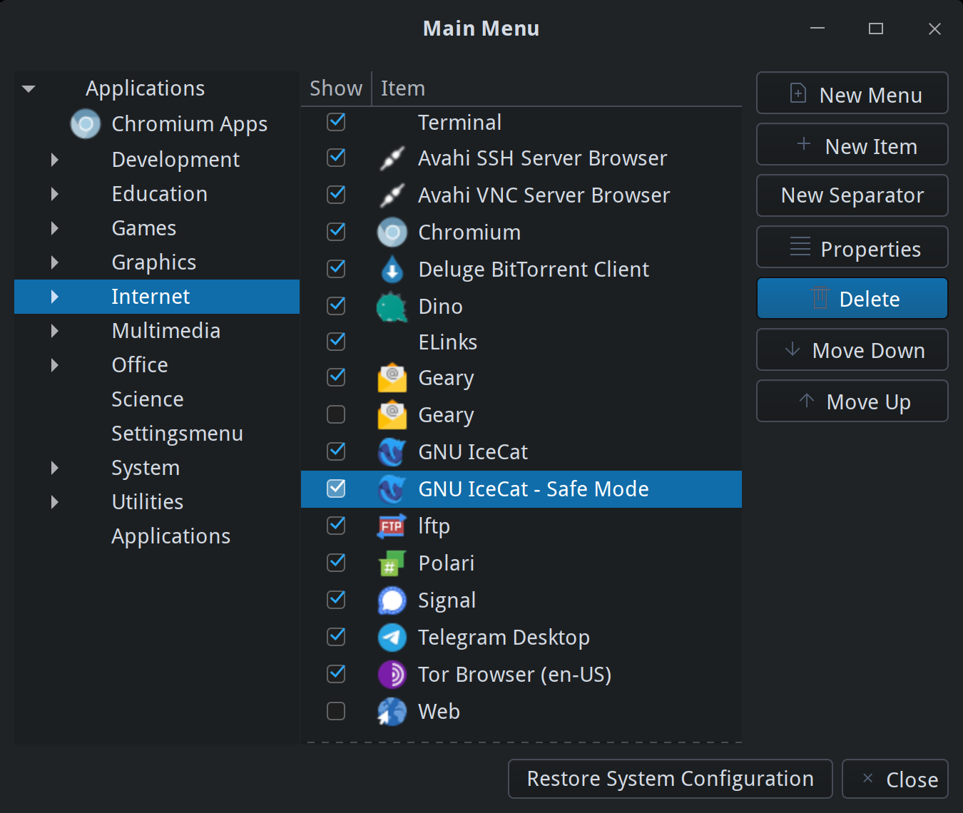Click the New Item button
The image size is (963, 813).
tap(852, 144)
